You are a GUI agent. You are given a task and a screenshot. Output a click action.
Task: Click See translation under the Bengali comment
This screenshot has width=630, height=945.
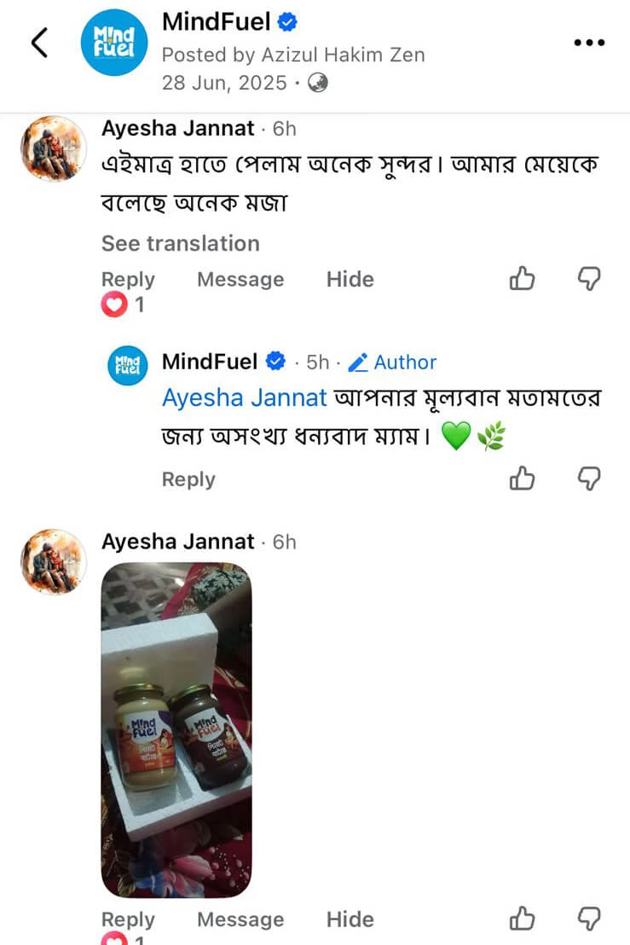pos(180,243)
